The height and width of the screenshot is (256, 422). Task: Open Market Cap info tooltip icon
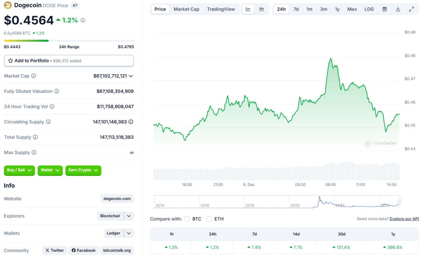coord(34,76)
